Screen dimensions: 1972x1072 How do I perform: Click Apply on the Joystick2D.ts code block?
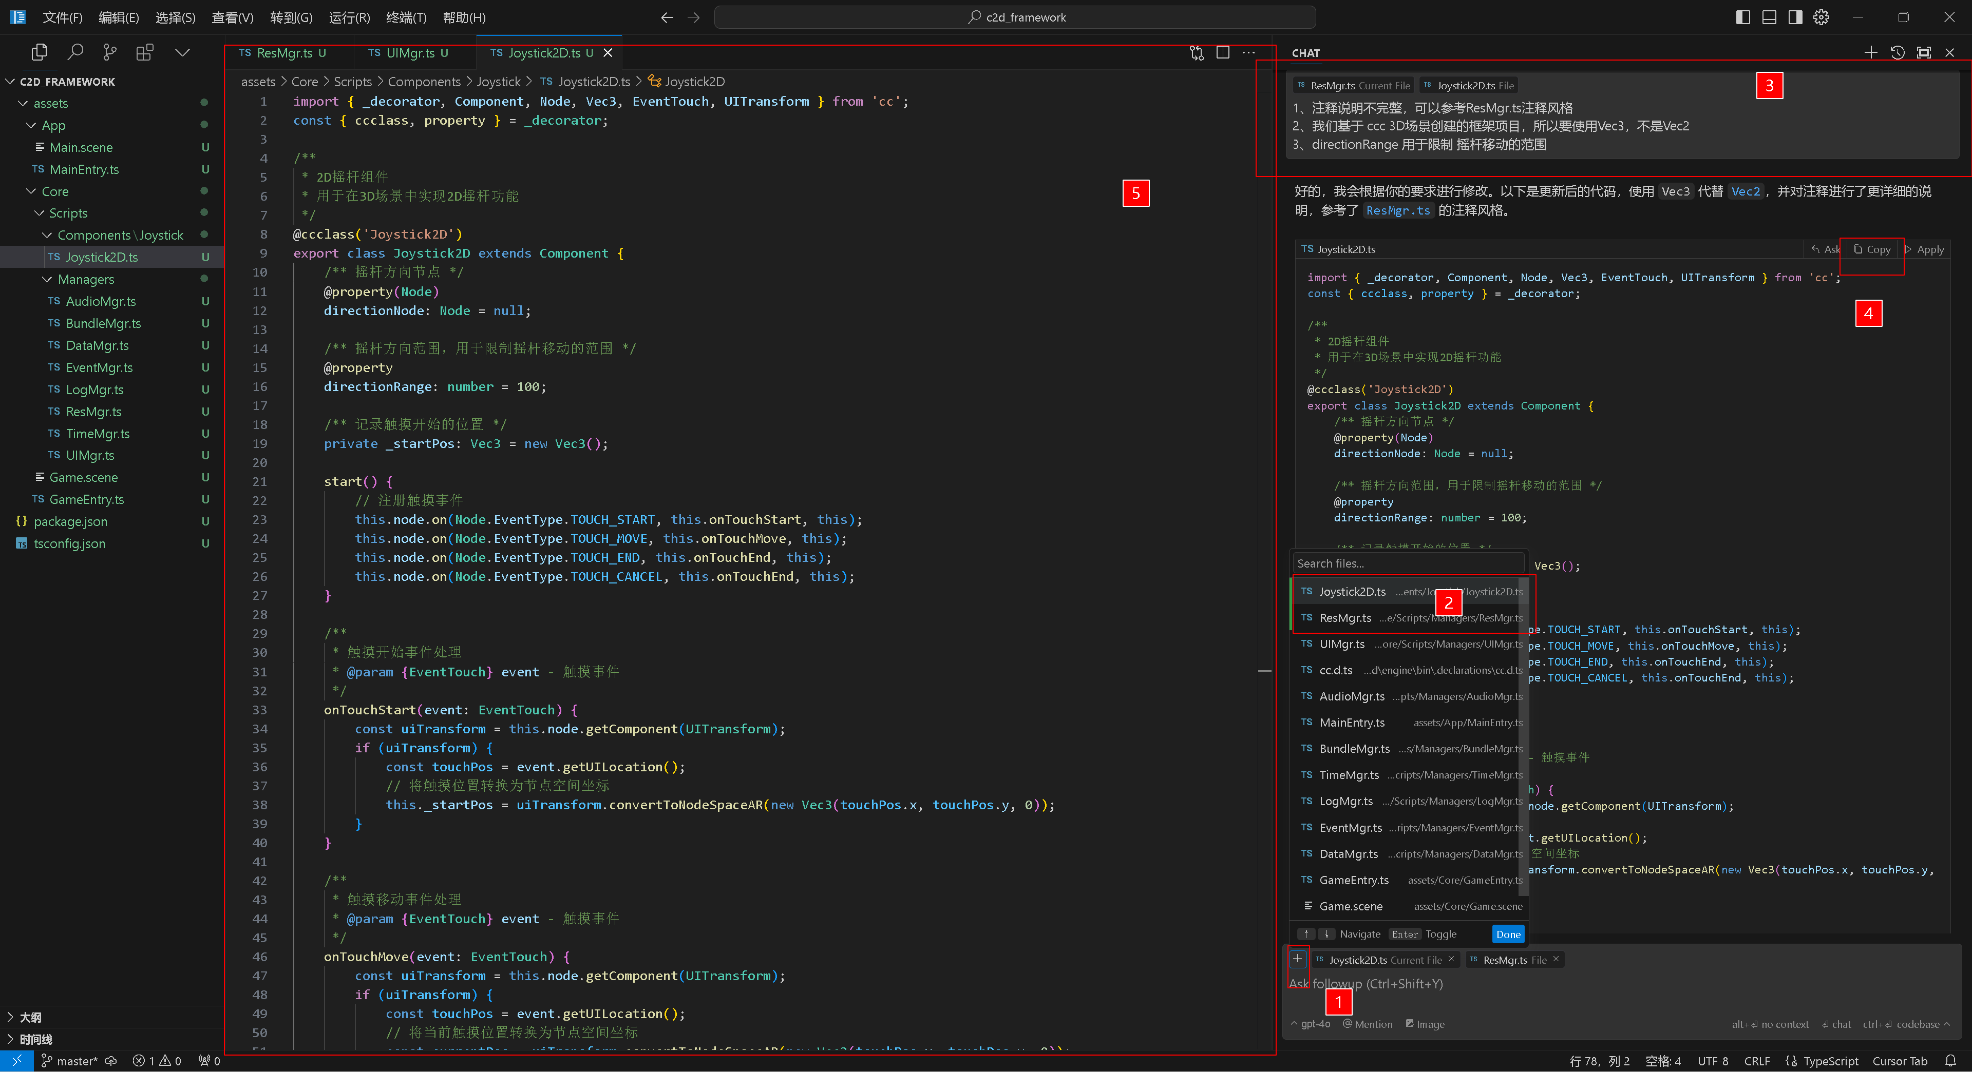1924,249
